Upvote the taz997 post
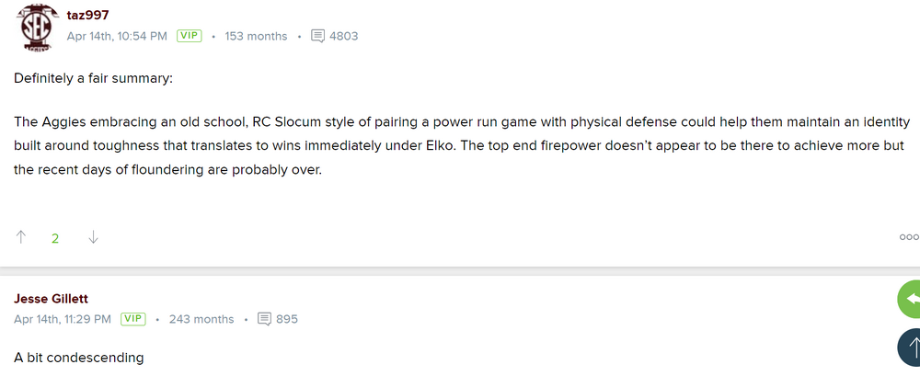 coord(21,237)
